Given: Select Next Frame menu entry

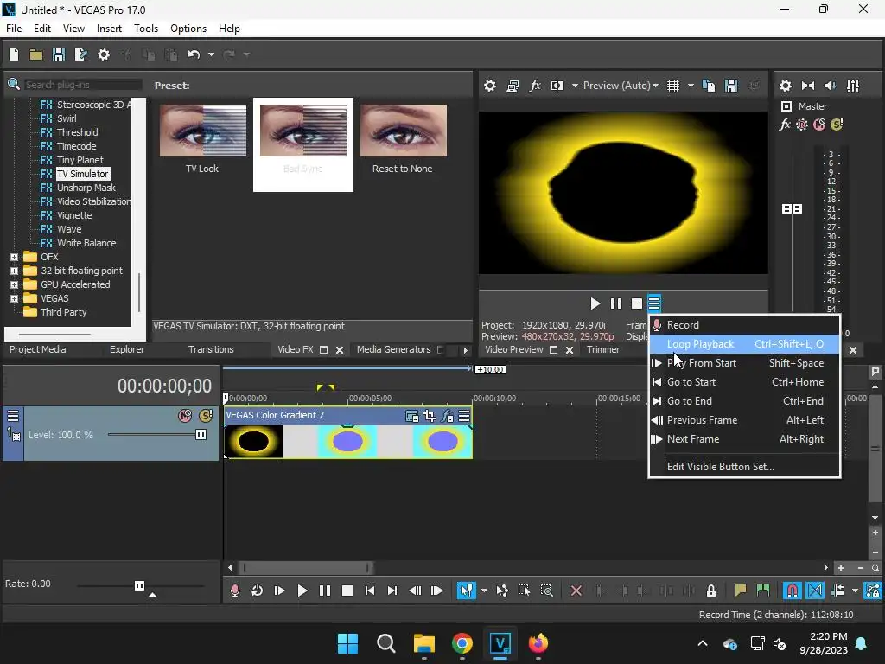Looking at the screenshot, I should 744,438.
